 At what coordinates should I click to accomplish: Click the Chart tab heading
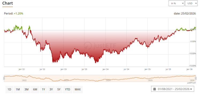(x=7, y=3)
